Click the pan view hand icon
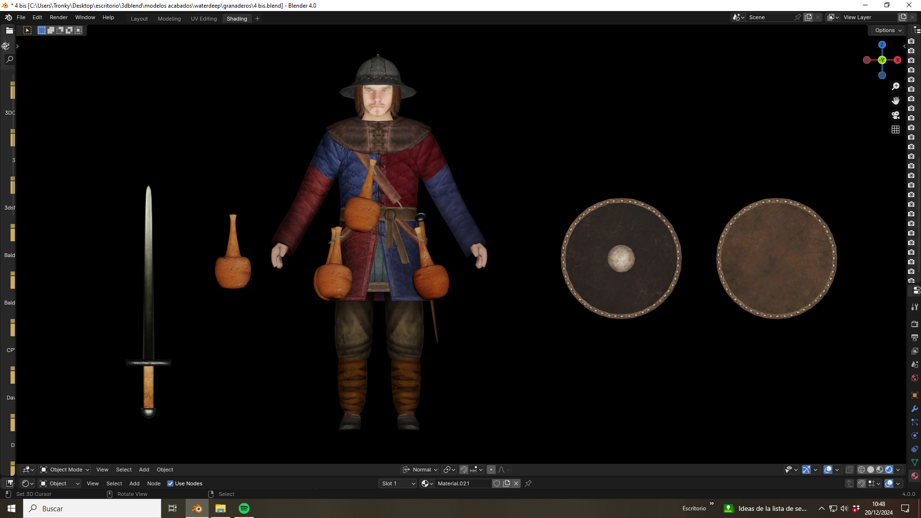Image resolution: width=921 pixels, height=518 pixels. [x=896, y=101]
